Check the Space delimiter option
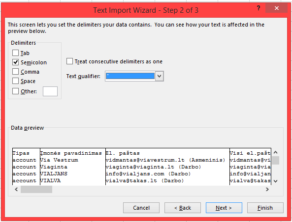 pos(15,81)
